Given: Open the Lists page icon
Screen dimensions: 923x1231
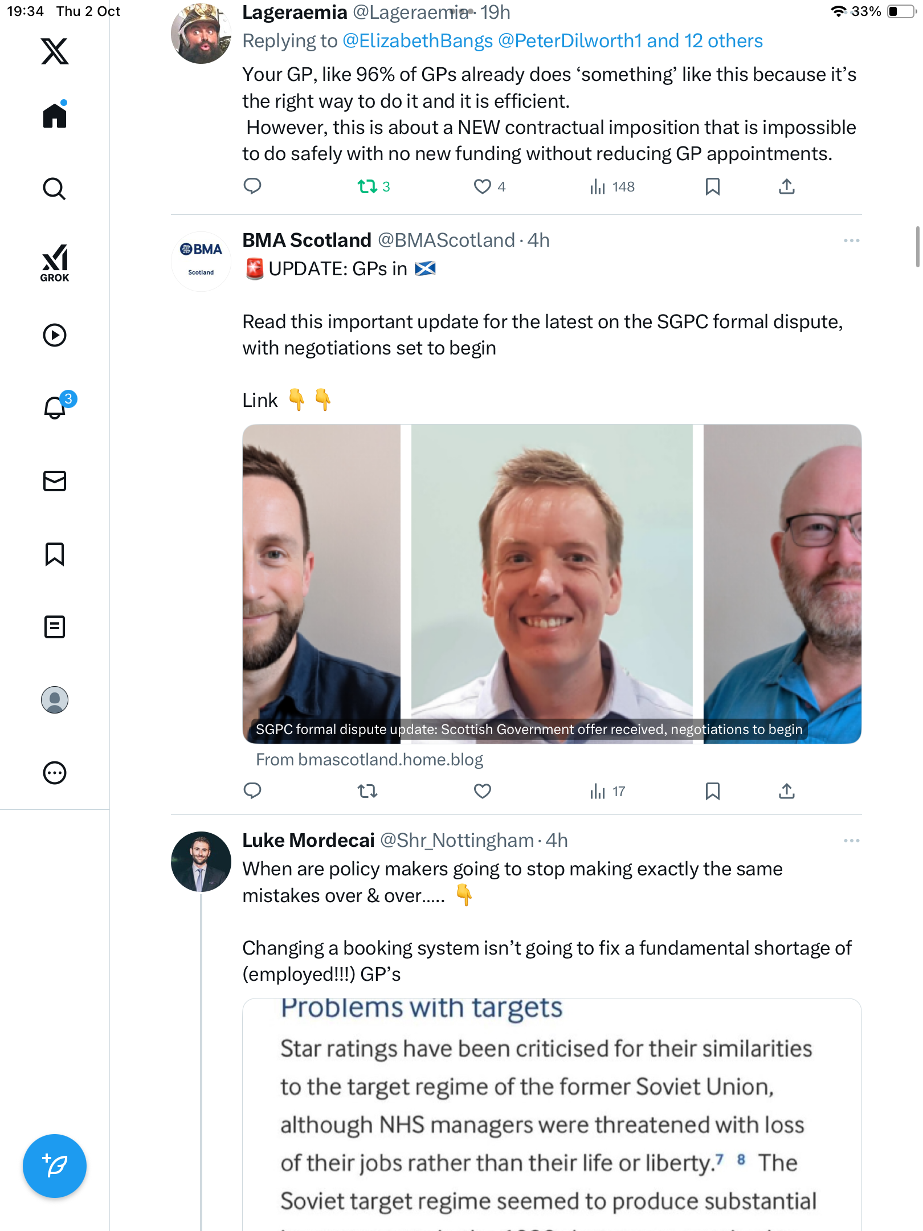Looking at the screenshot, I should 55,627.
